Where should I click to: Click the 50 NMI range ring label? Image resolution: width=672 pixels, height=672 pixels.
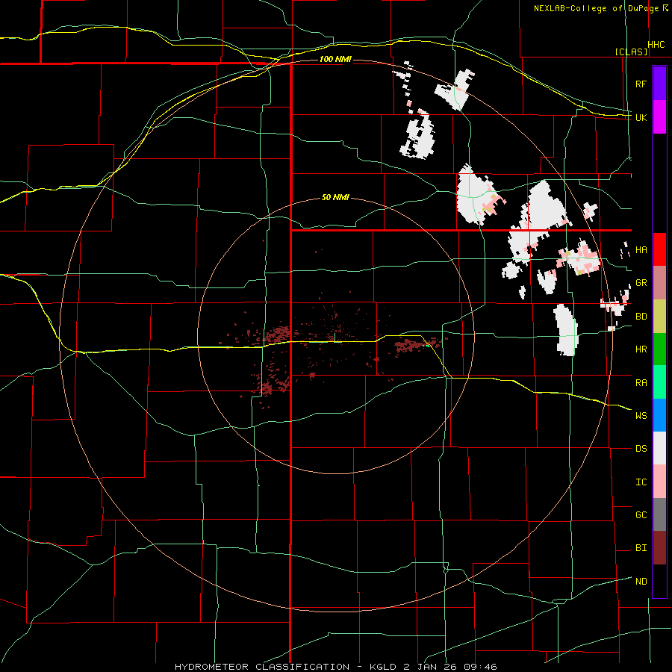click(x=335, y=198)
